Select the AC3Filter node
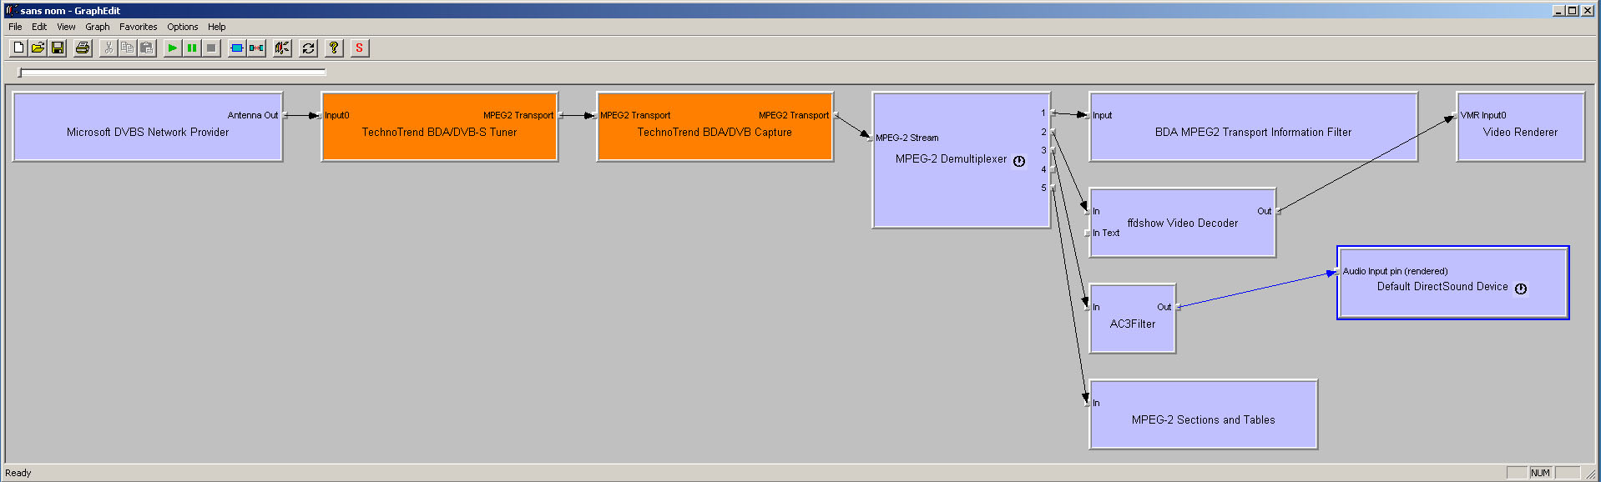 1133,319
